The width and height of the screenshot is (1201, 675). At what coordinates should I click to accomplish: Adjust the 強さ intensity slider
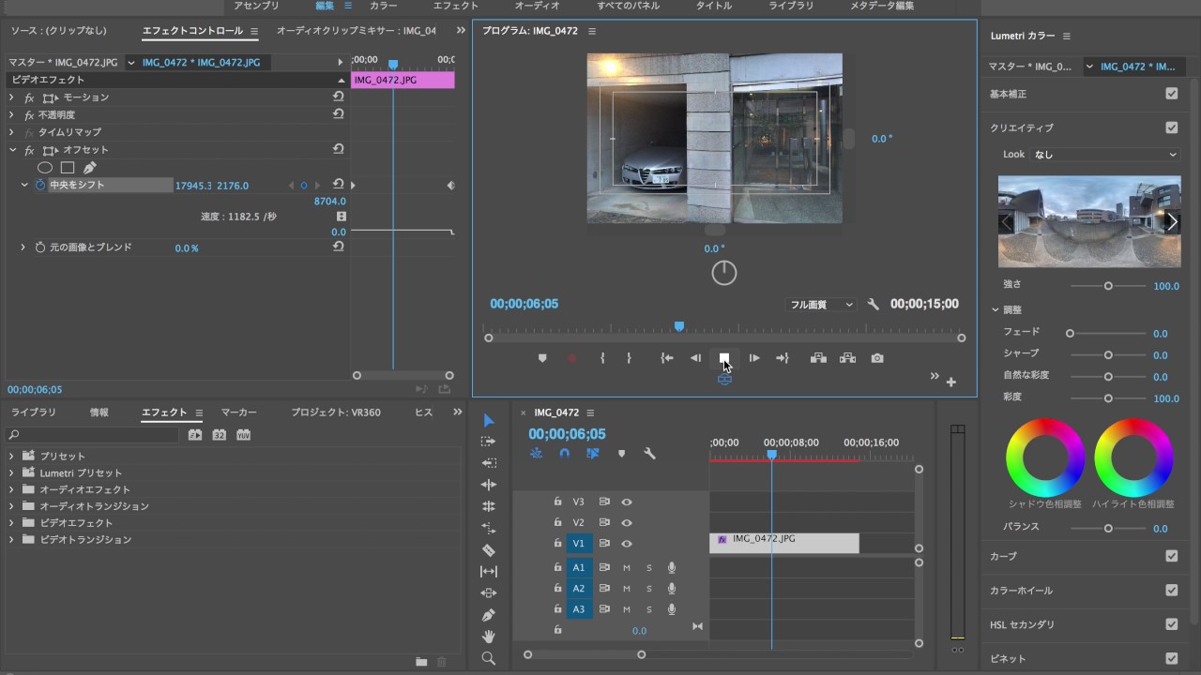pos(1108,286)
